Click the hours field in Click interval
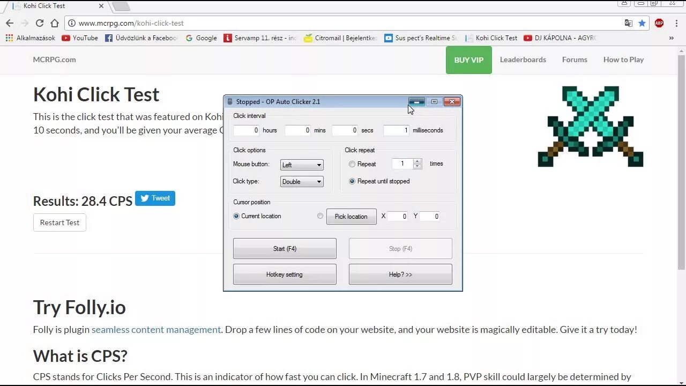This screenshot has width=686, height=386. [247, 130]
